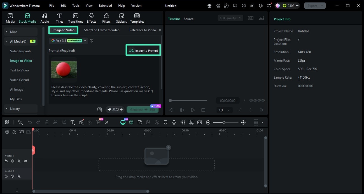364x194 pixels.
Task: Open timeline track settings gear icon
Action: point(7,132)
